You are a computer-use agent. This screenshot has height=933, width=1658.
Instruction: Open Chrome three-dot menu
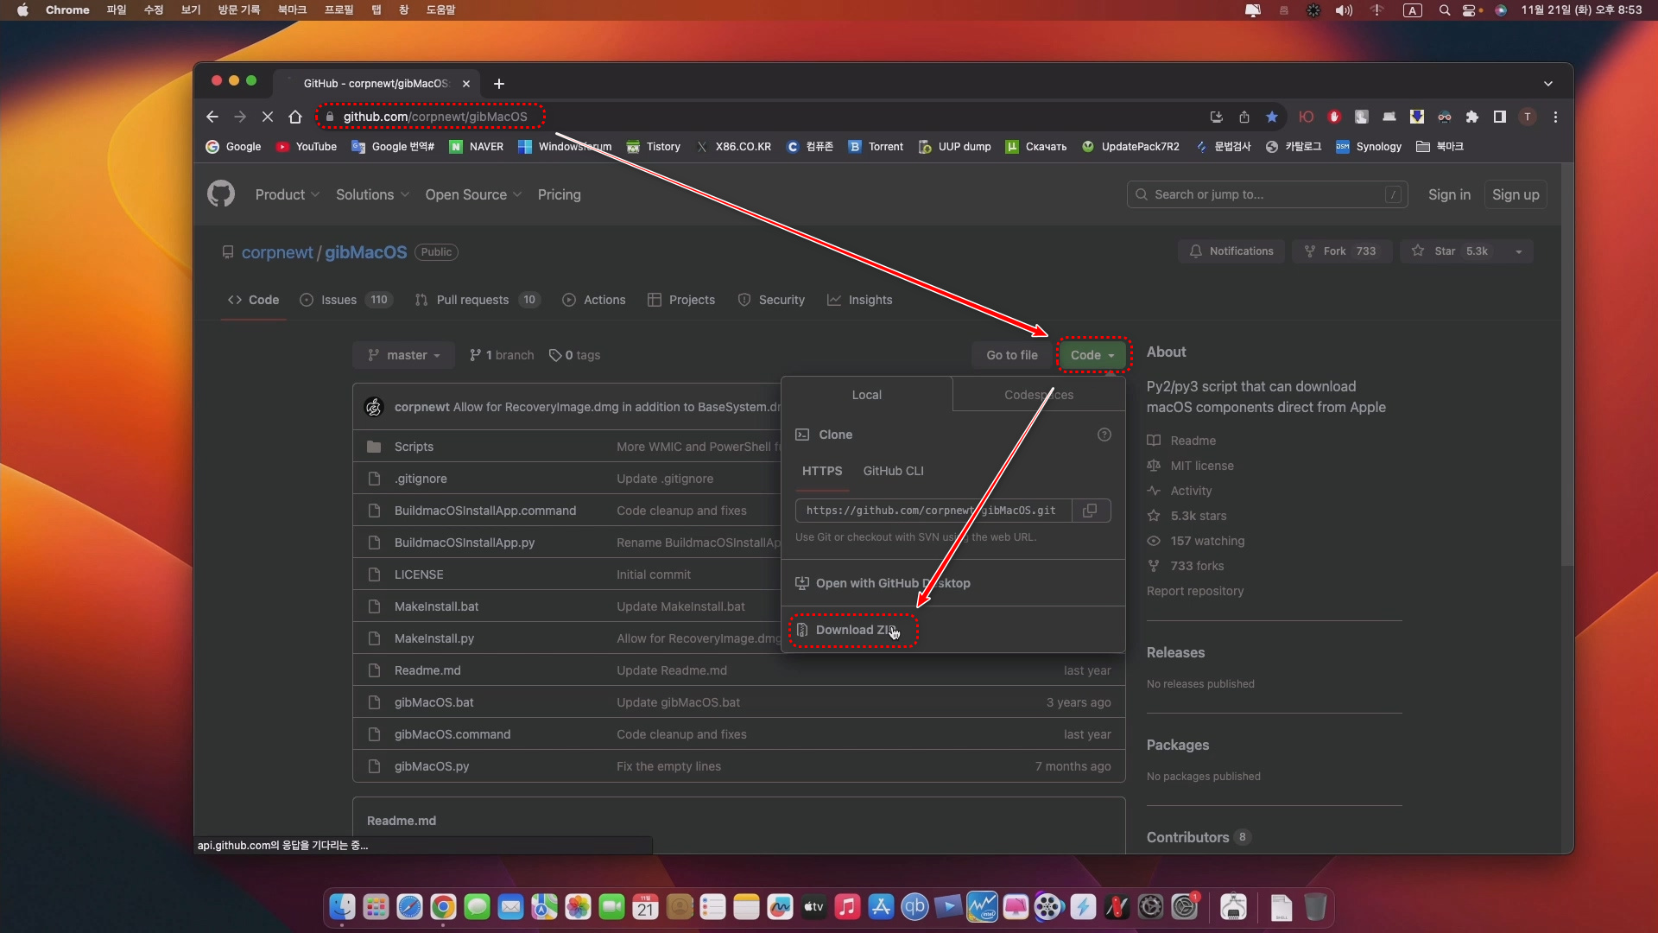coord(1556,117)
